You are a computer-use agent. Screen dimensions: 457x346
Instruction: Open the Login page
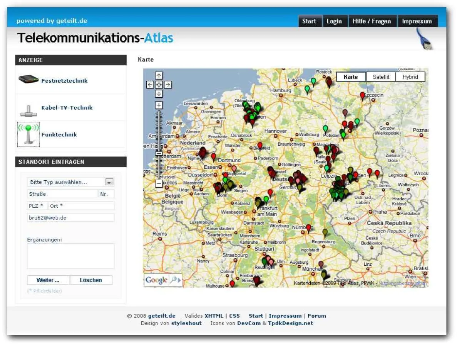334,21
